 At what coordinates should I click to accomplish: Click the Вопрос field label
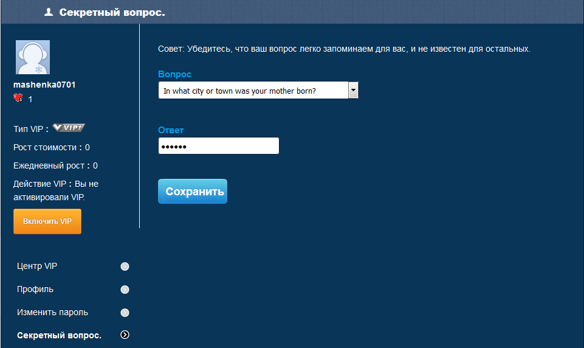coord(174,74)
